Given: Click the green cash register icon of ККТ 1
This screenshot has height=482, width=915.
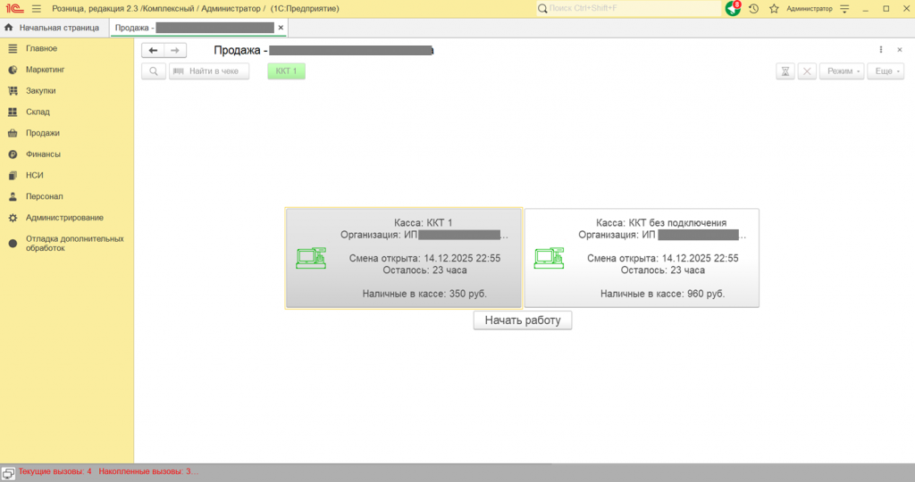Looking at the screenshot, I should [x=311, y=258].
